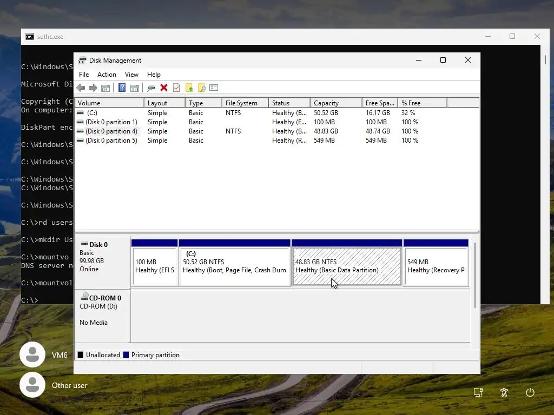The width and height of the screenshot is (554, 415).
Task: Select the (C:) 50.52 GB NTFS partition block
Action: point(235,263)
